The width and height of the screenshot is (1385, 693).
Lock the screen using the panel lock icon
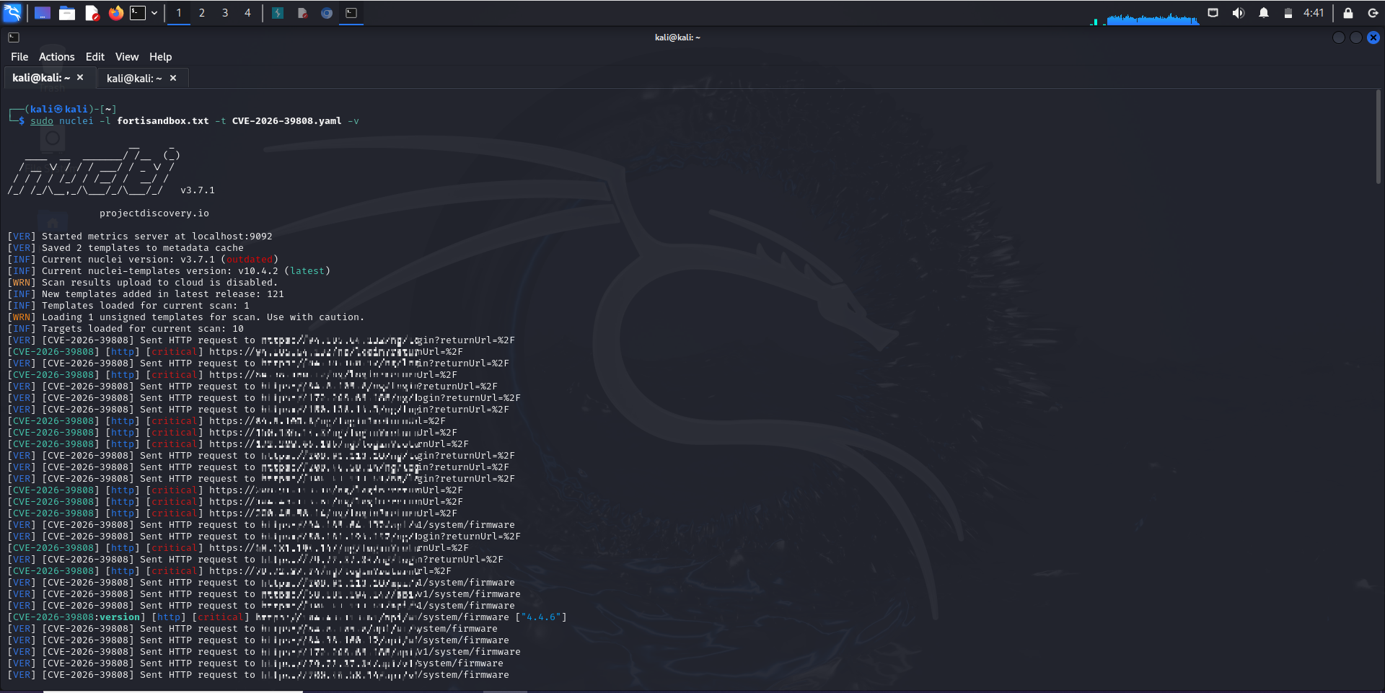click(x=1346, y=12)
